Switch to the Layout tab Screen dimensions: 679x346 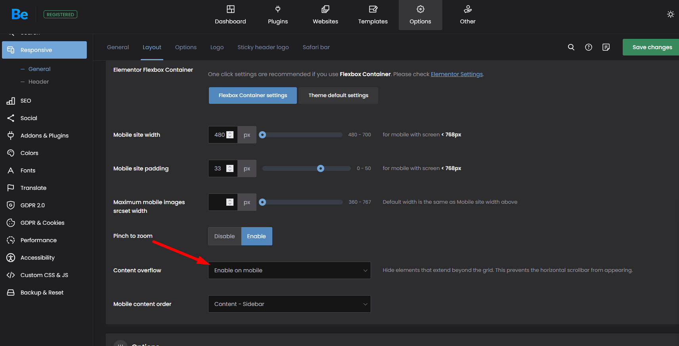pyautogui.click(x=152, y=47)
